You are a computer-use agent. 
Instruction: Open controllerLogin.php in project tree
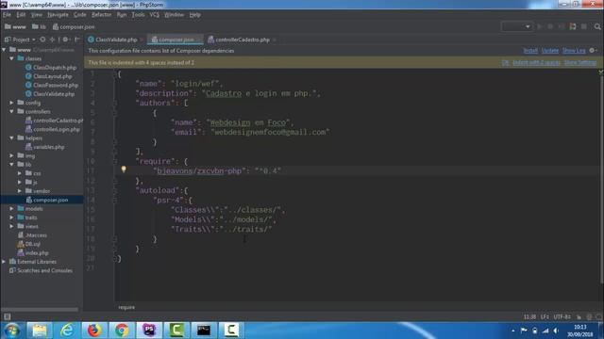pyautogui.click(x=57, y=129)
